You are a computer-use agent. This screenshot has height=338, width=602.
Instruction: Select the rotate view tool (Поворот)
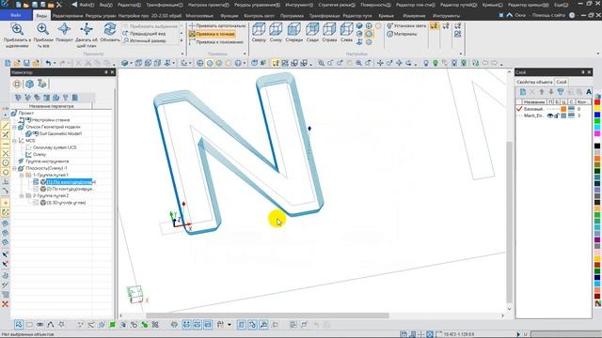pyautogui.click(x=64, y=29)
